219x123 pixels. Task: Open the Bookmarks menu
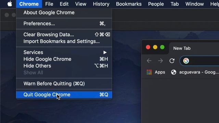point(129,4)
